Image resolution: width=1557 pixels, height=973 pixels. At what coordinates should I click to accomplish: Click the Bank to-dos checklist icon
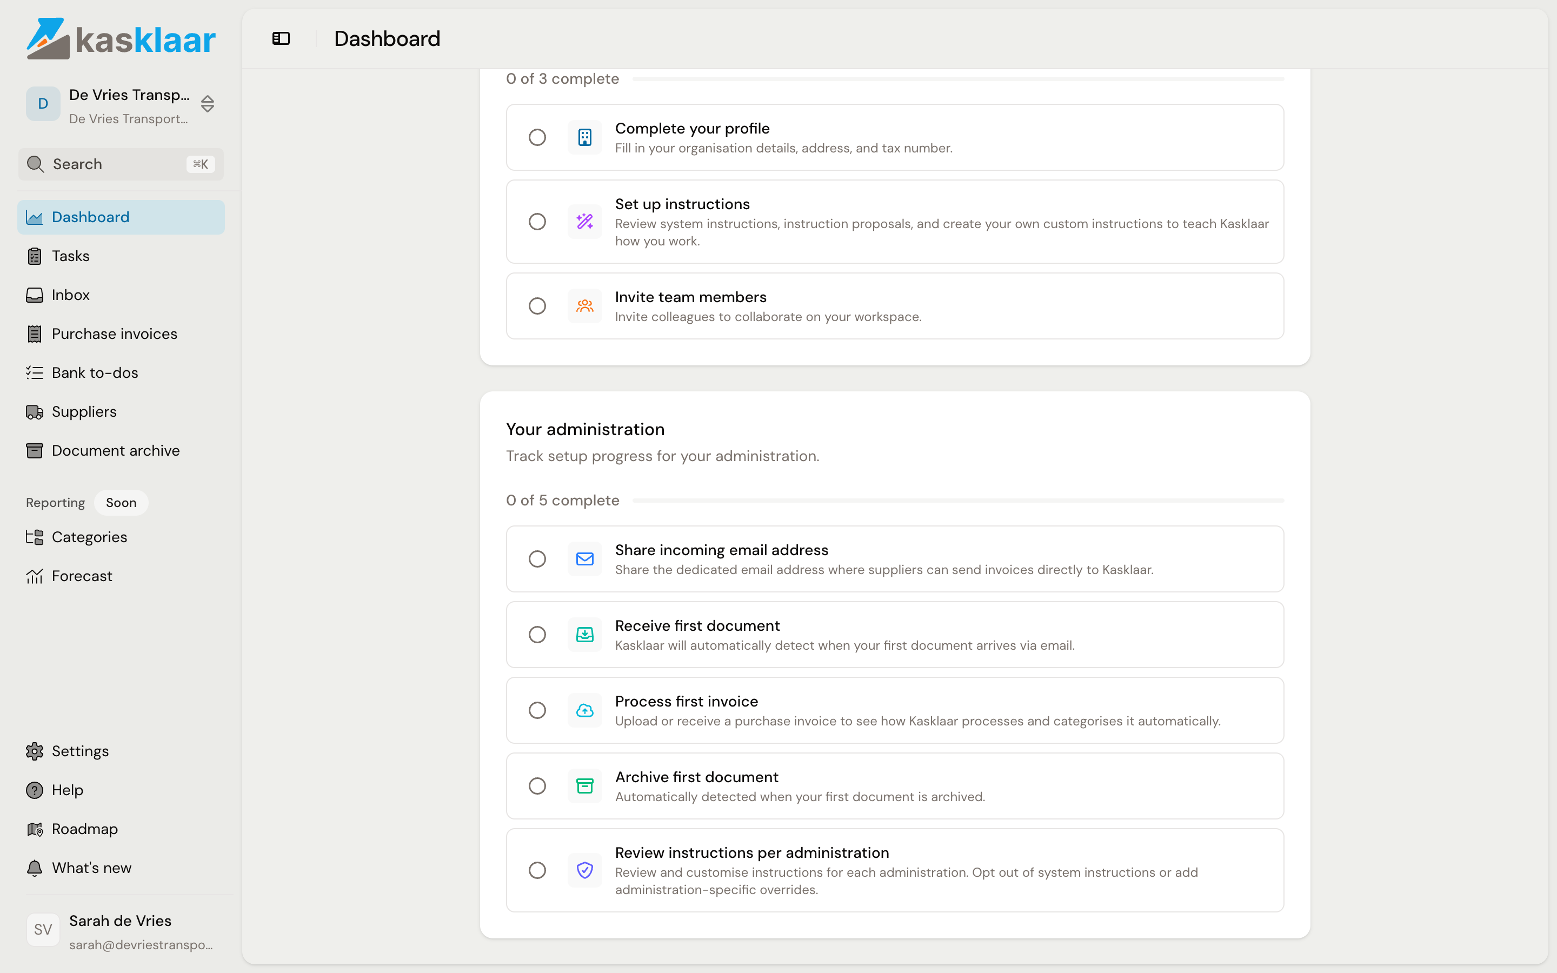click(35, 372)
